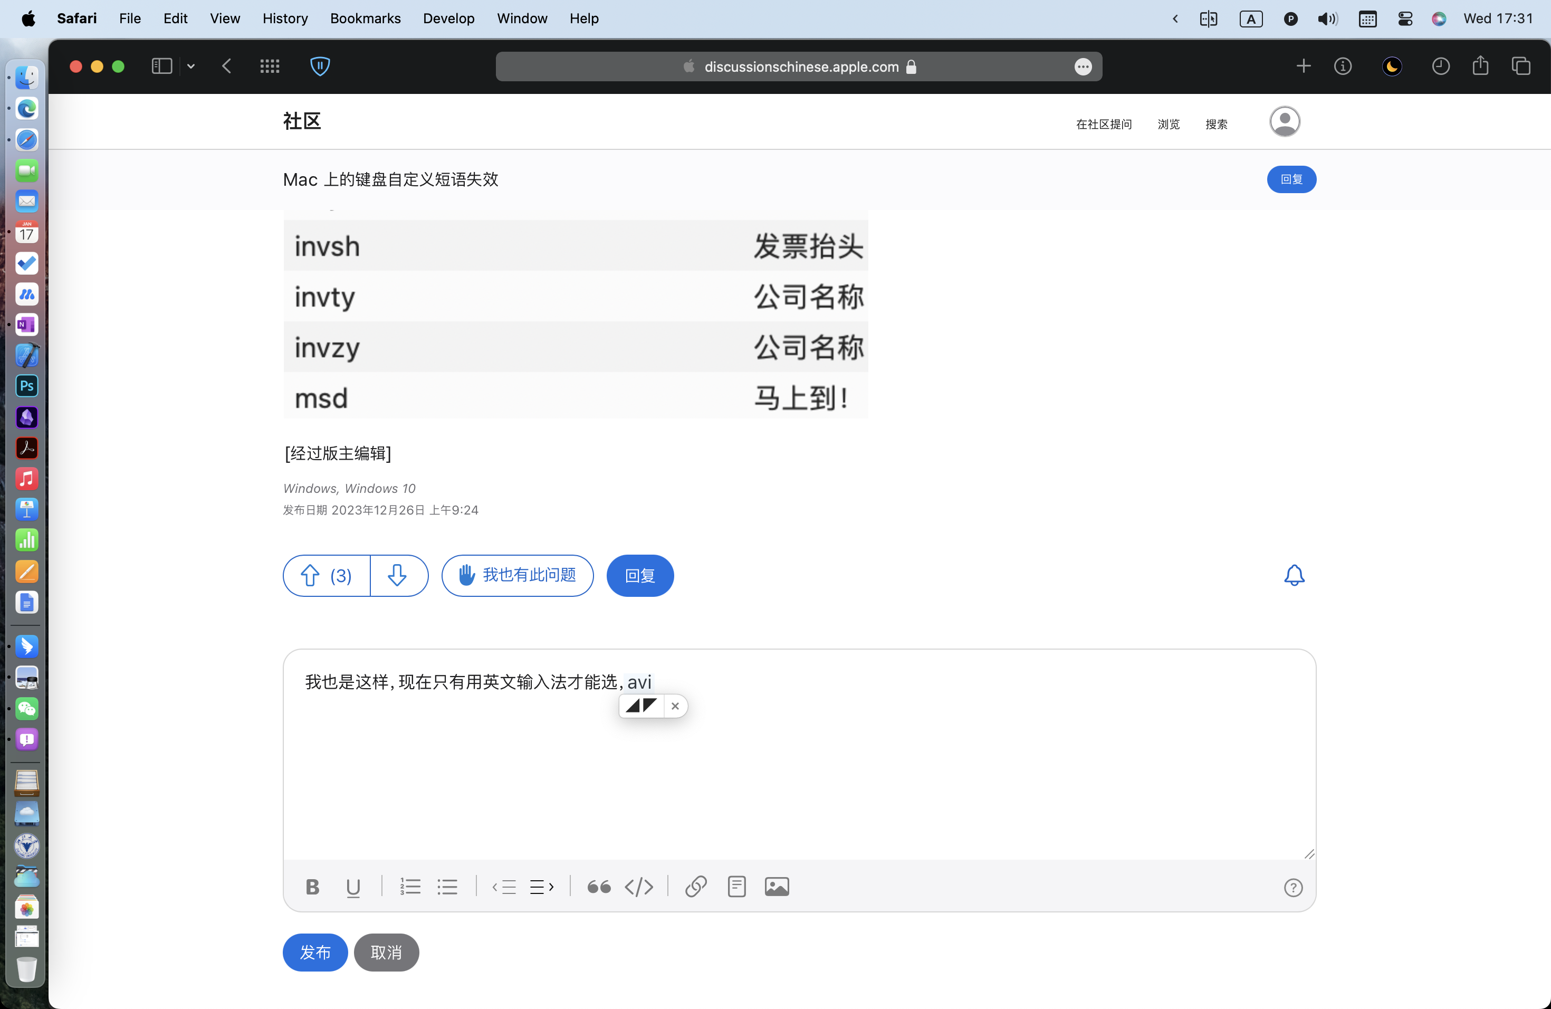
Task: Open user account profile menu
Action: (1284, 122)
